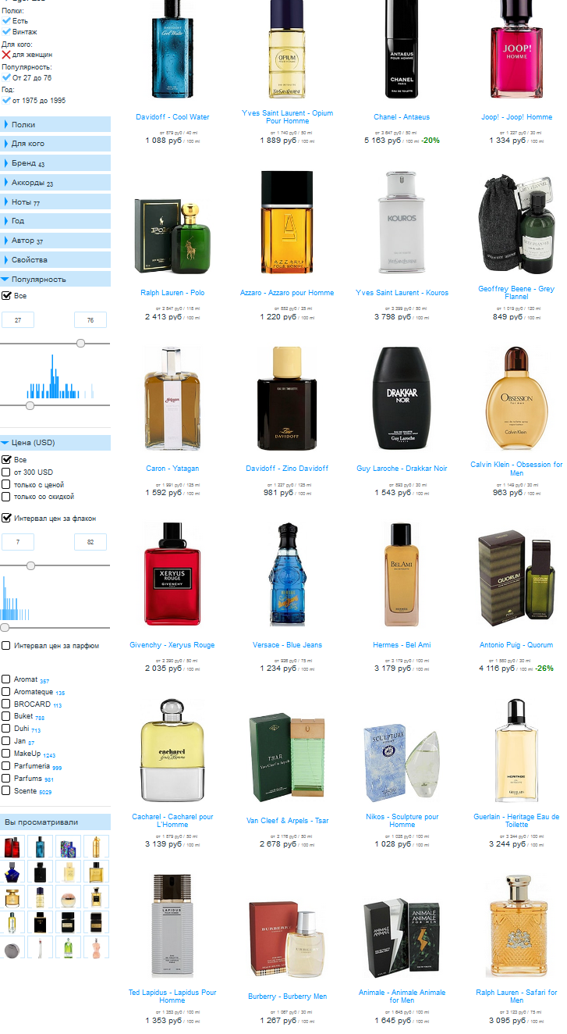Expand the Бренд filter section
567x1034 pixels.
click(x=55, y=163)
